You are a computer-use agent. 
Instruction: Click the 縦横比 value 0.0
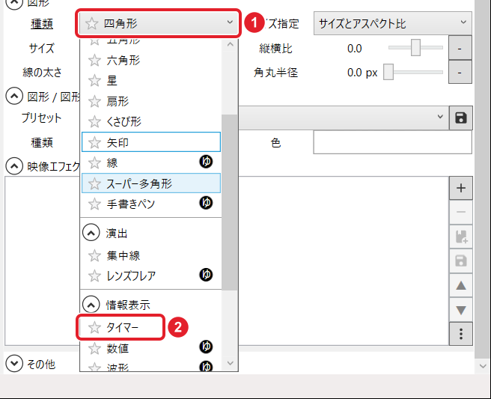[x=355, y=49]
